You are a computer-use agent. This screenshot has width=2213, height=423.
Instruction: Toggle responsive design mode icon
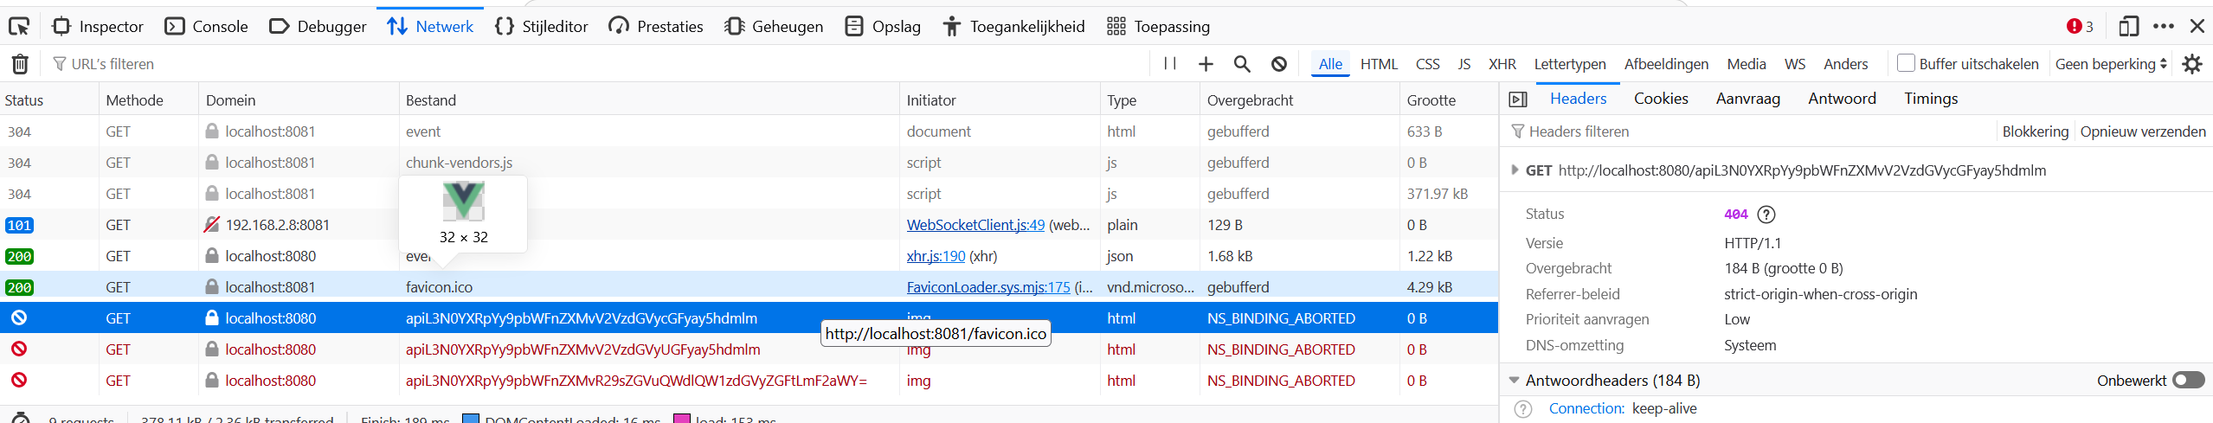pyautogui.click(x=2128, y=27)
